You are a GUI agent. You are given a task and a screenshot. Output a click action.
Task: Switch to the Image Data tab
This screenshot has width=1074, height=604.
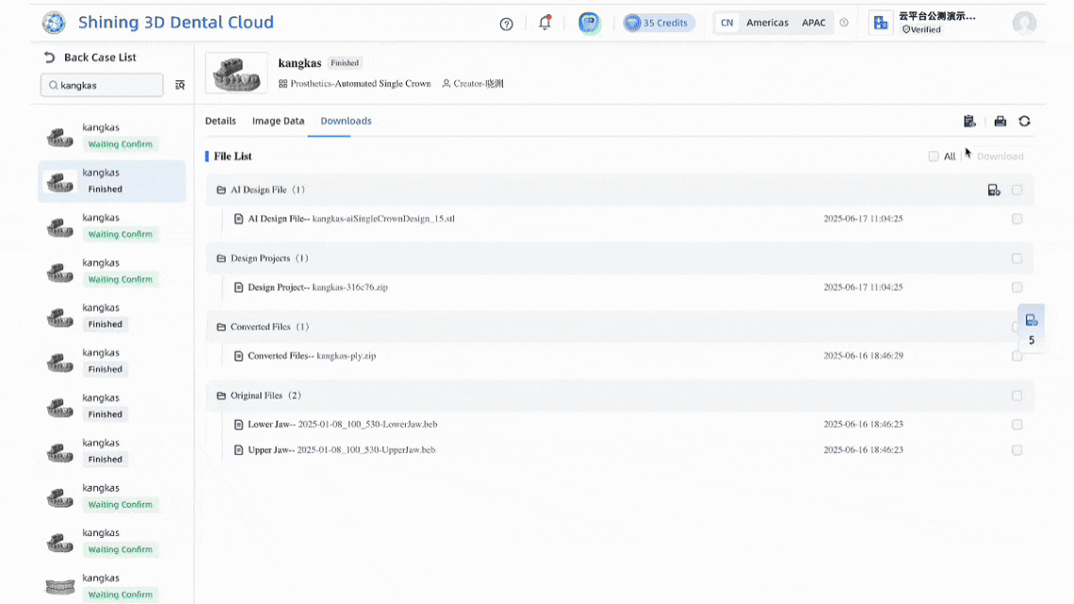tap(278, 121)
